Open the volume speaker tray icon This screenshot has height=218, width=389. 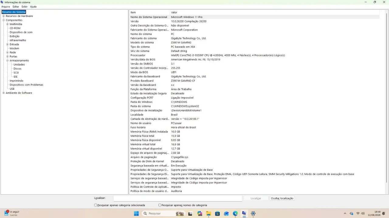pyautogui.click(x=363, y=213)
